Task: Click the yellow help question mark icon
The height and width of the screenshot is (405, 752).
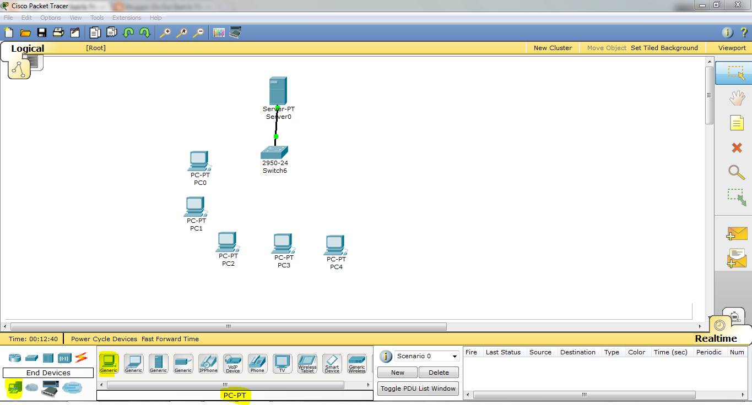Action: (744, 32)
